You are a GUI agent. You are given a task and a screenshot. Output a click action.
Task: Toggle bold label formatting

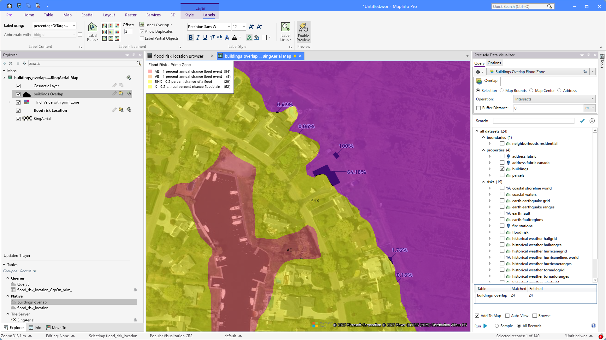pyautogui.click(x=190, y=37)
